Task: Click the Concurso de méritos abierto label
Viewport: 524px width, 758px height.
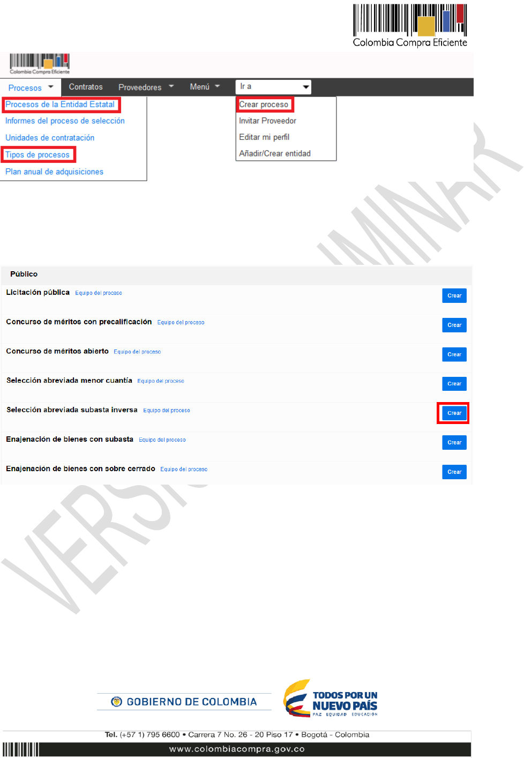Action: tap(57, 352)
